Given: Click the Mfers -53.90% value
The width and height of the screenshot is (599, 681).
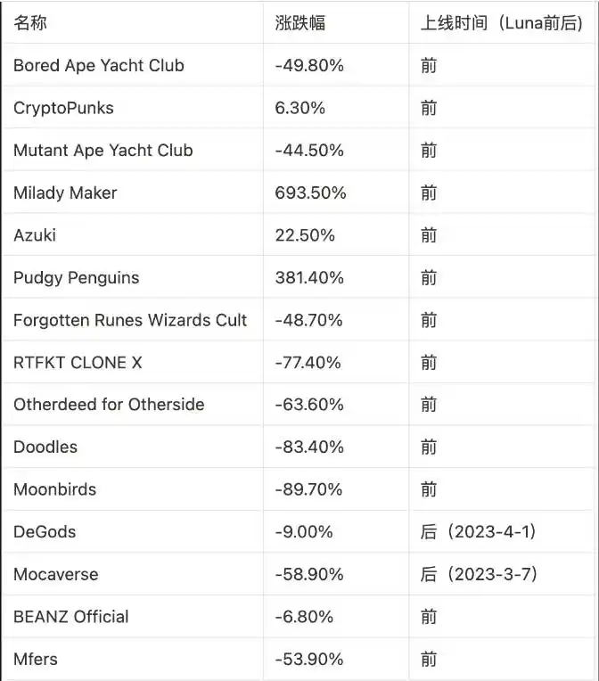Looking at the screenshot, I should pos(309,660).
